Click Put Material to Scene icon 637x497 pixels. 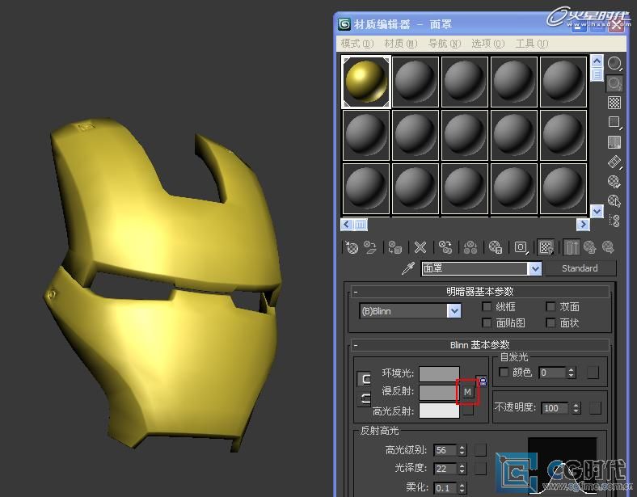pyautogui.click(x=369, y=247)
